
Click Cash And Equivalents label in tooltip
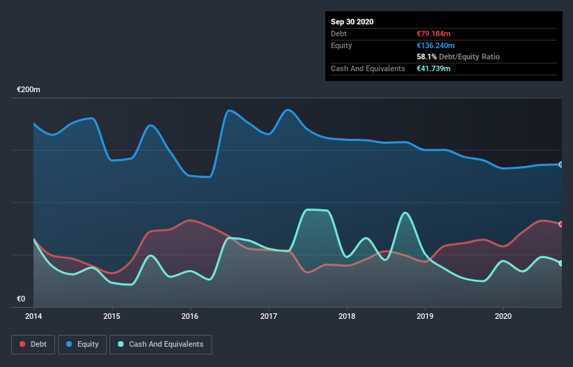tap(368, 68)
